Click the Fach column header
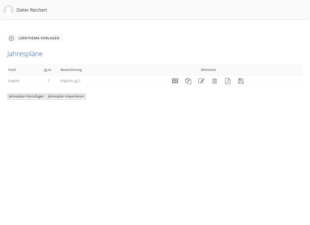Viewport: 310px width, 225px height. 12,70
